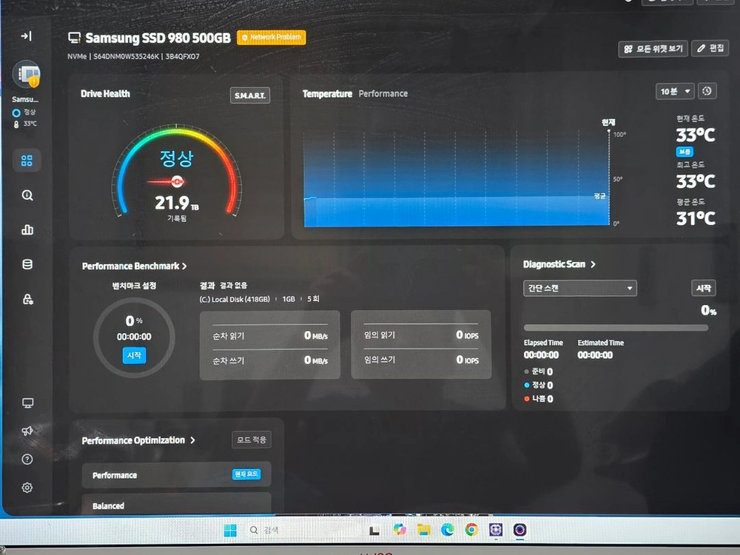Open the lock security sidebar icon

coord(28,299)
